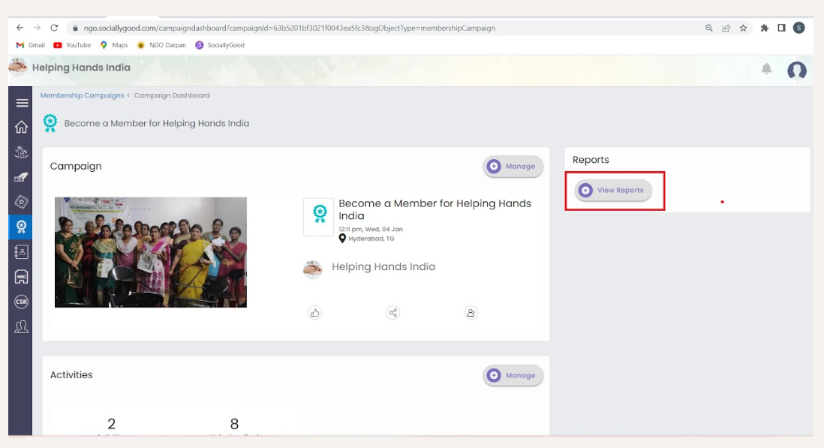Open the Gmail bookmark
Viewport: 824px width, 448px height.
tap(31, 45)
